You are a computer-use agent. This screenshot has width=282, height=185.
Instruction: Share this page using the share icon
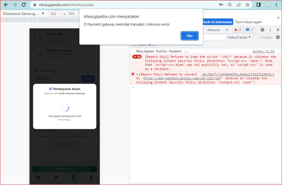point(239,5)
